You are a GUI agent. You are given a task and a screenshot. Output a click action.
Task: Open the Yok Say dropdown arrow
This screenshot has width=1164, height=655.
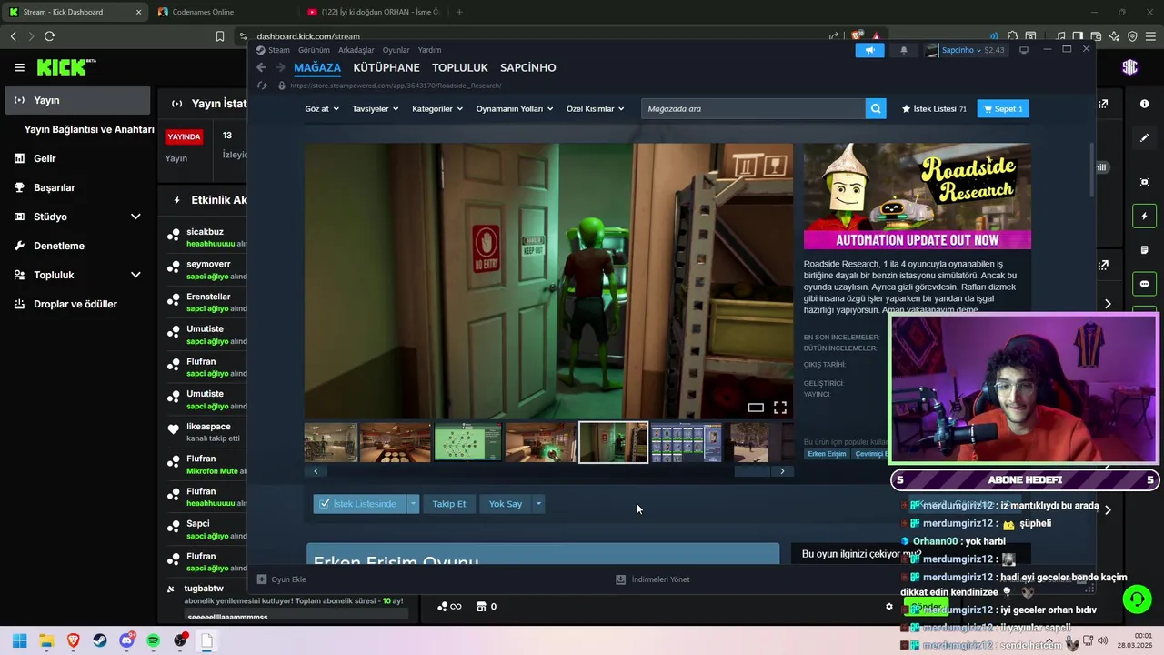pyautogui.click(x=538, y=504)
